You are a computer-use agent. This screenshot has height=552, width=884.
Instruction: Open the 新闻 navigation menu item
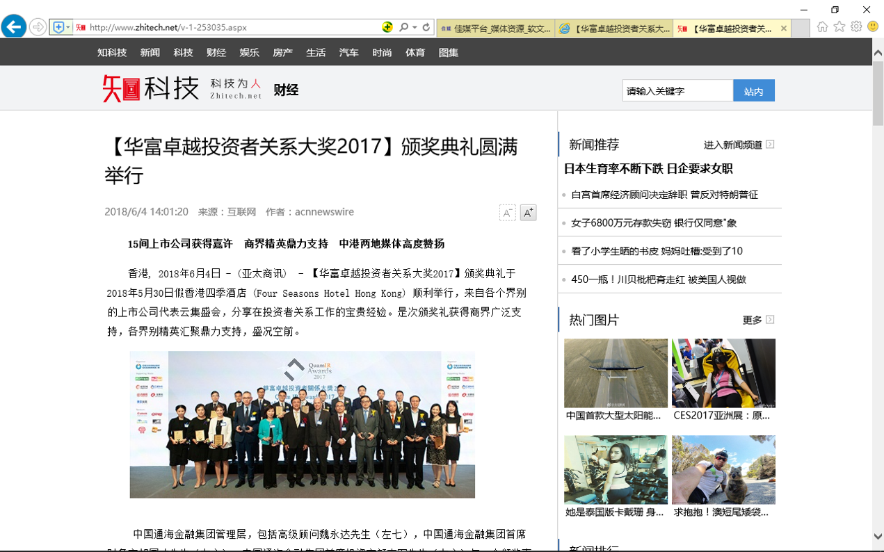(150, 52)
